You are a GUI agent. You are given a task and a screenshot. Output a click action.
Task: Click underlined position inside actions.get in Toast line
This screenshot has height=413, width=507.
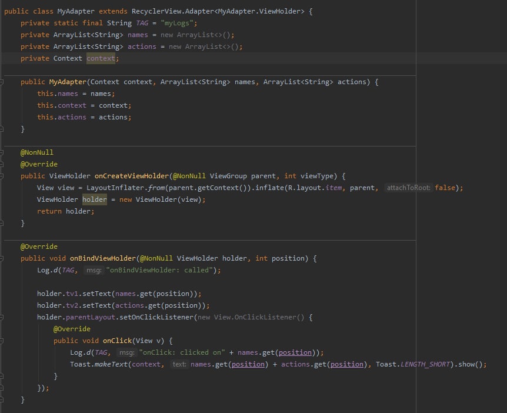pos(346,364)
